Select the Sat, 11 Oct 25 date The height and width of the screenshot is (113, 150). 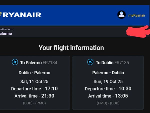click(34, 81)
